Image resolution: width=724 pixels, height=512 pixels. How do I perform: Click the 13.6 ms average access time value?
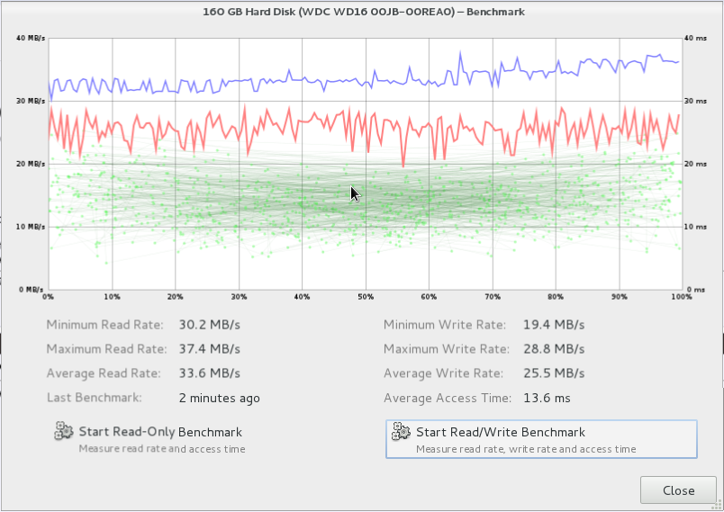click(547, 398)
